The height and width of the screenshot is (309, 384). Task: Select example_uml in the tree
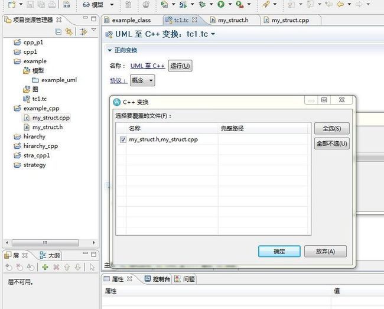pos(54,80)
